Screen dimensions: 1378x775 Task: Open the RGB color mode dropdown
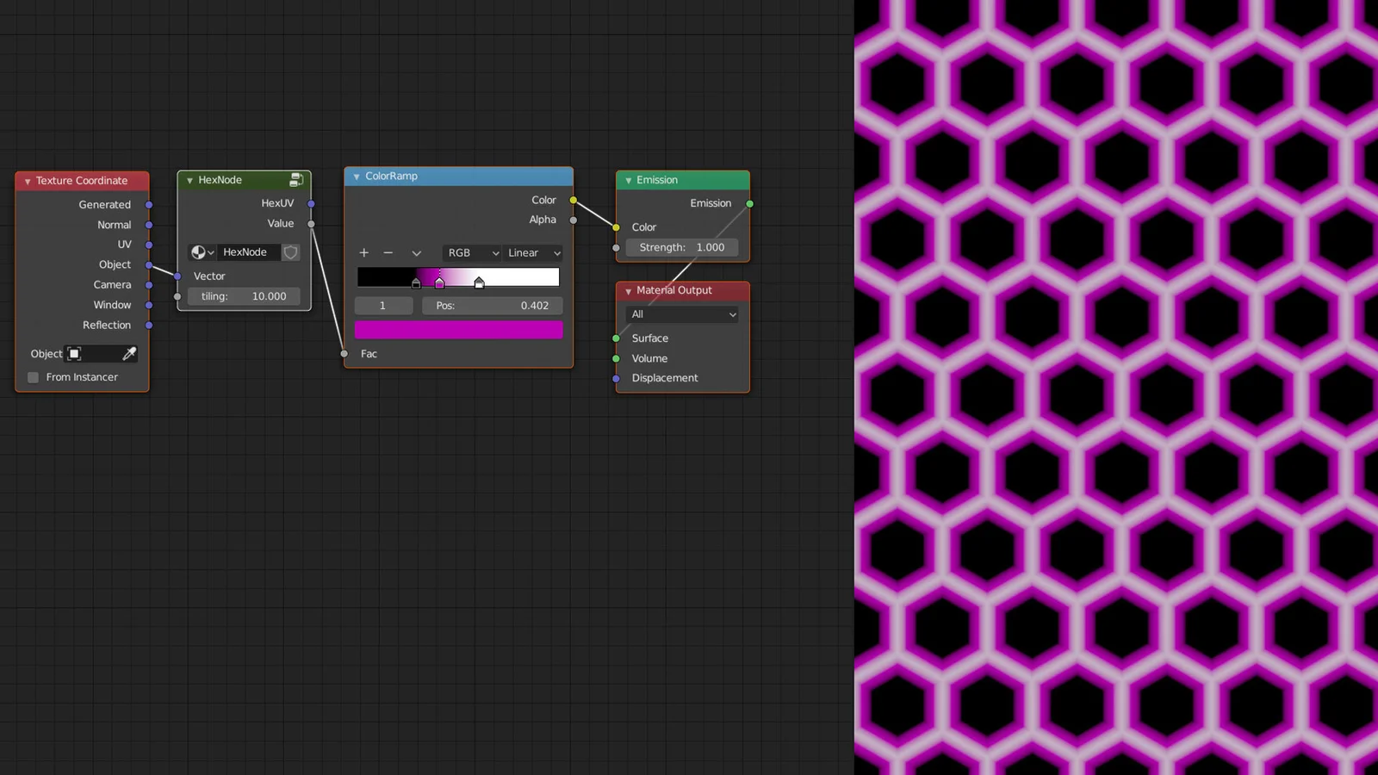[470, 253]
